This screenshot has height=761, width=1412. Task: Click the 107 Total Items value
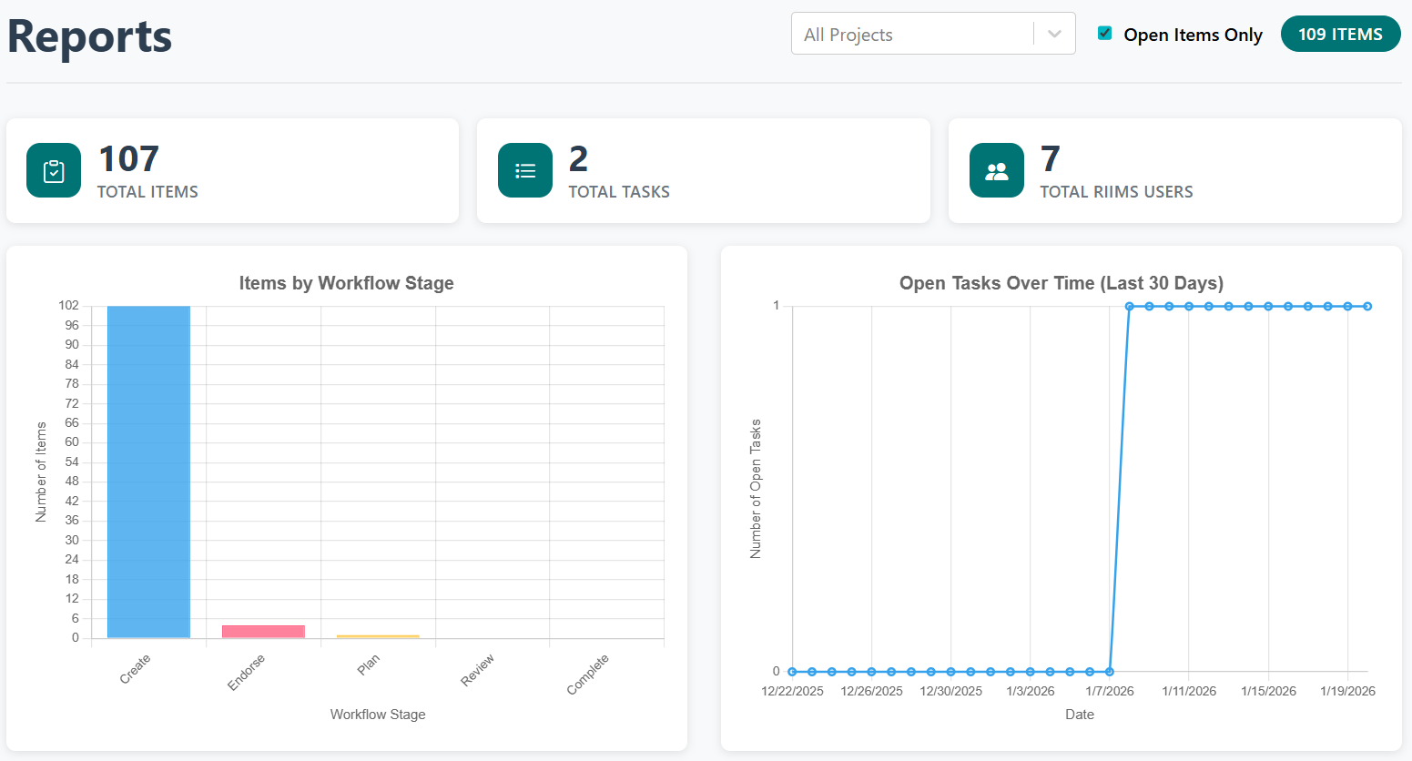click(128, 158)
